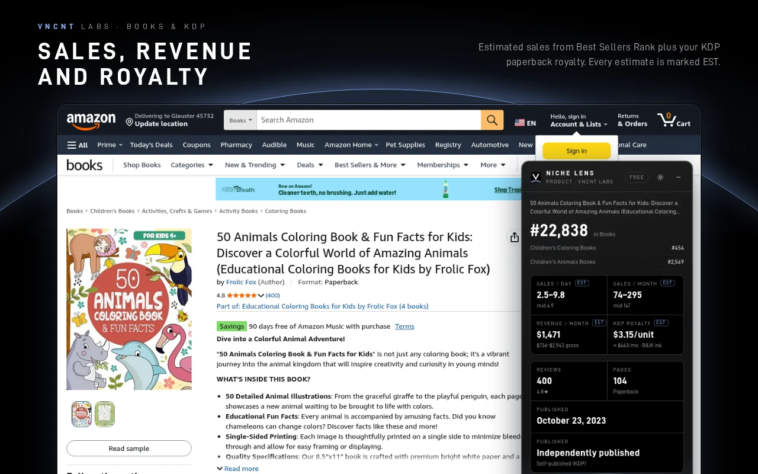Click the orange search magnifier button
The image size is (758, 474).
coord(492,120)
